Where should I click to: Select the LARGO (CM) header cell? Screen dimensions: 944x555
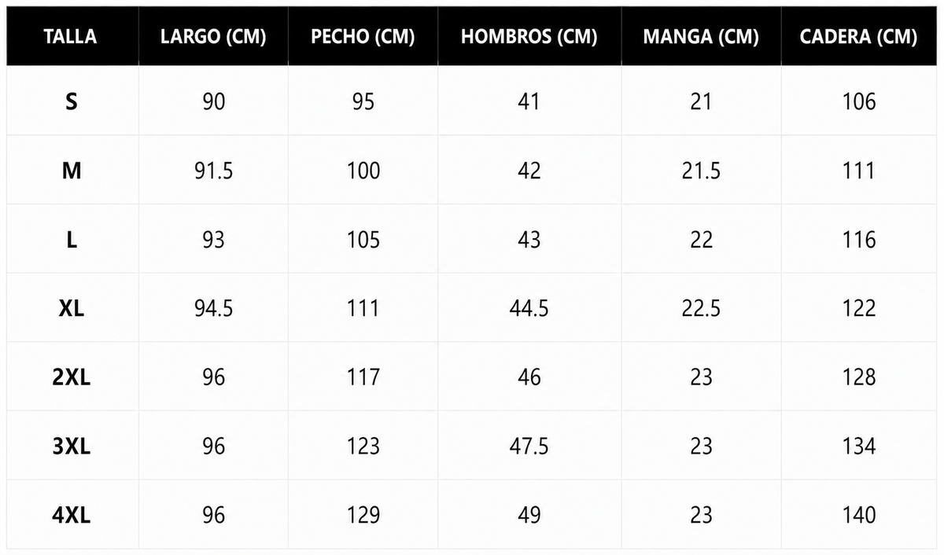click(213, 37)
